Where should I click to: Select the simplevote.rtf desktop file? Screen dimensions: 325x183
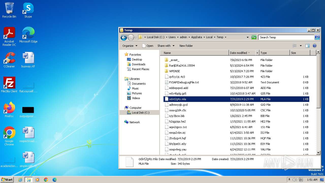coord(28,160)
